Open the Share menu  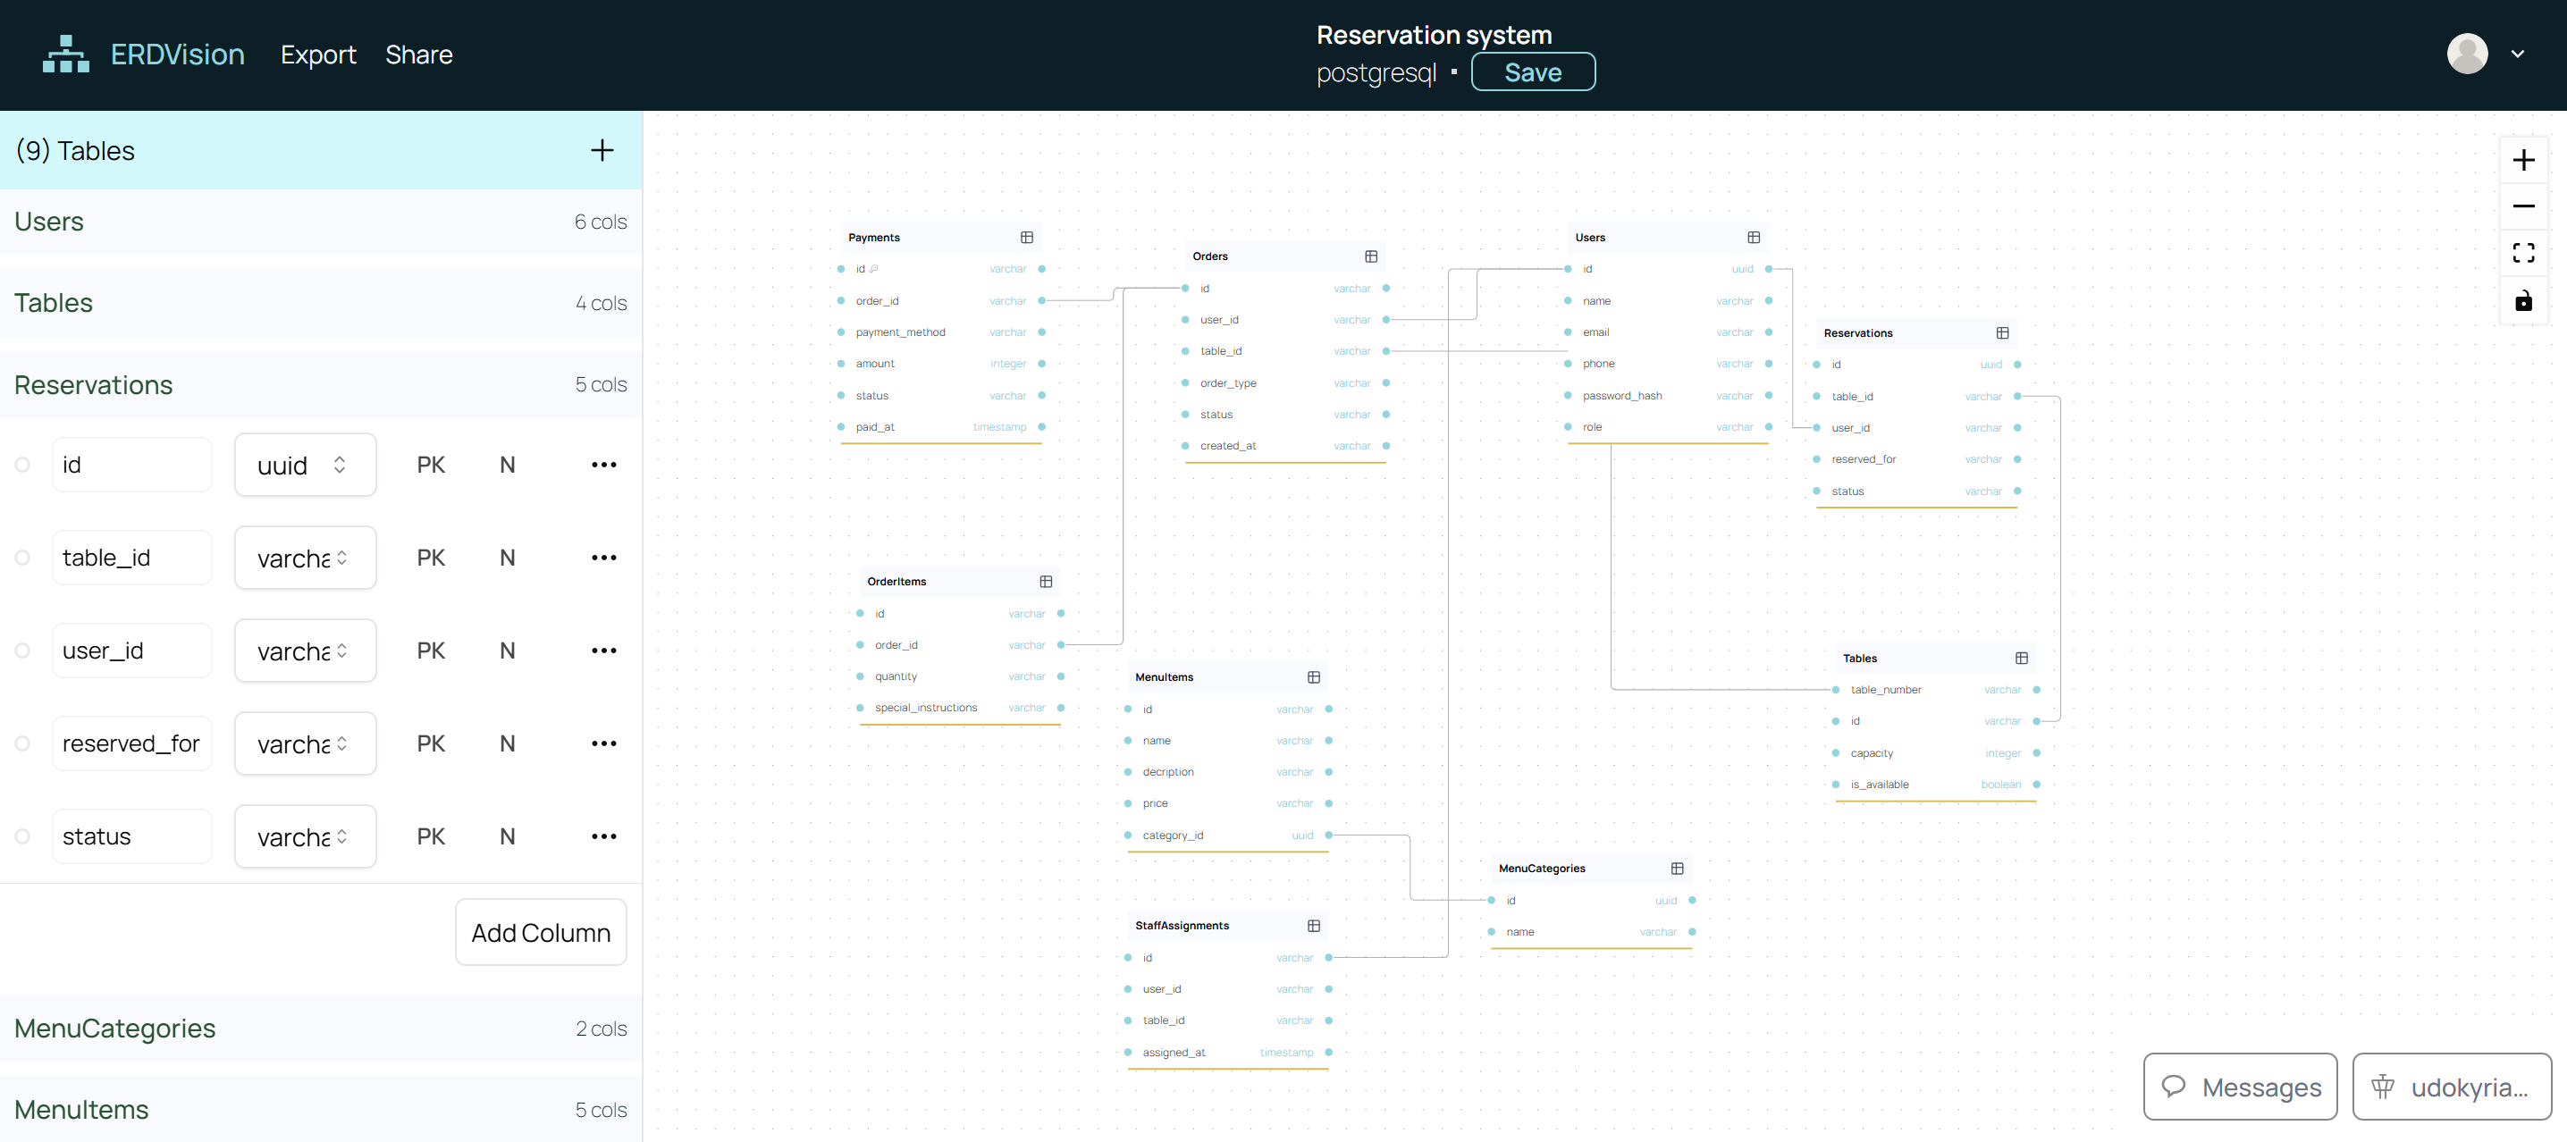point(418,55)
